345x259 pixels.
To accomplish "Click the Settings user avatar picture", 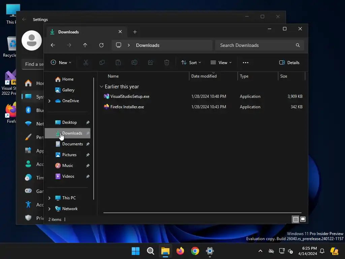I will [x=32, y=40].
